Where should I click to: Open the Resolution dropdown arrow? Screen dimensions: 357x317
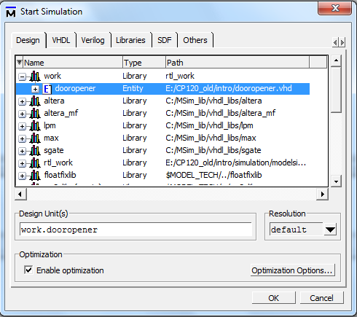[x=330, y=230]
